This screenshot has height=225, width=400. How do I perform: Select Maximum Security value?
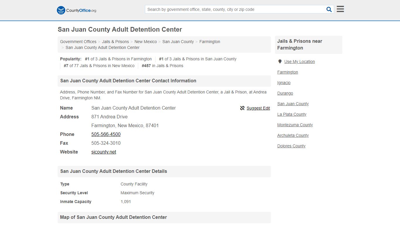[x=137, y=193]
